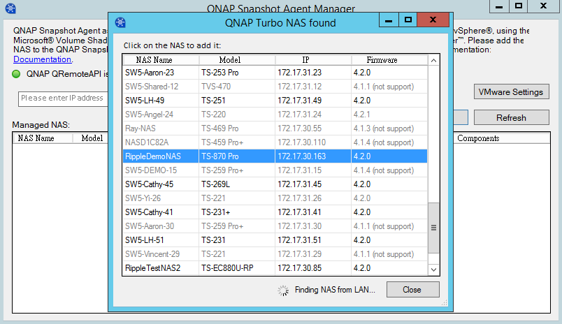This screenshot has height=324, width=562.
Task: Select SW5-Angel-24 entry
Action: coord(275,115)
